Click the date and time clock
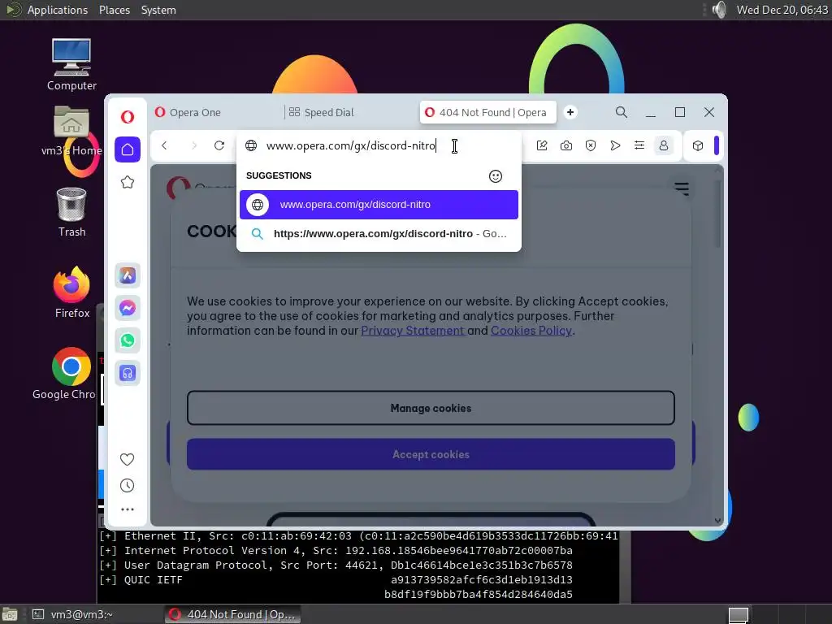Image resolution: width=832 pixels, height=624 pixels. point(782,10)
